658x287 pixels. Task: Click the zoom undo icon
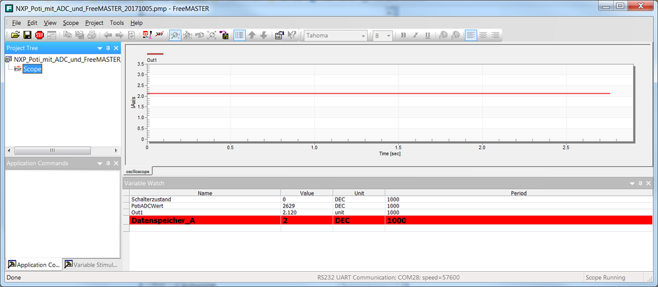[x=200, y=36]
